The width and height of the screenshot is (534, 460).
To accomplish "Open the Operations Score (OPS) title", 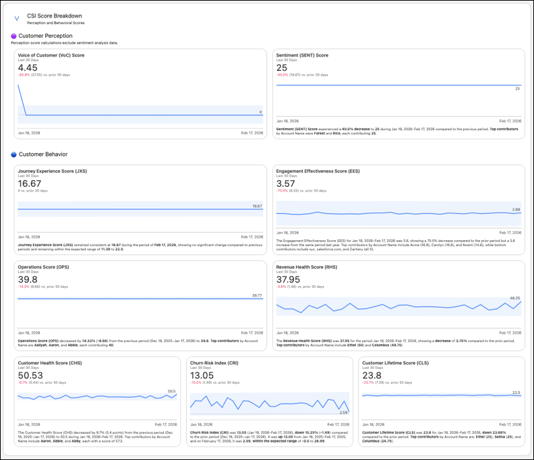I will point(43,267).
